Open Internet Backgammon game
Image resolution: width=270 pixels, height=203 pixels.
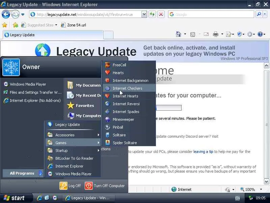point(129,81)
